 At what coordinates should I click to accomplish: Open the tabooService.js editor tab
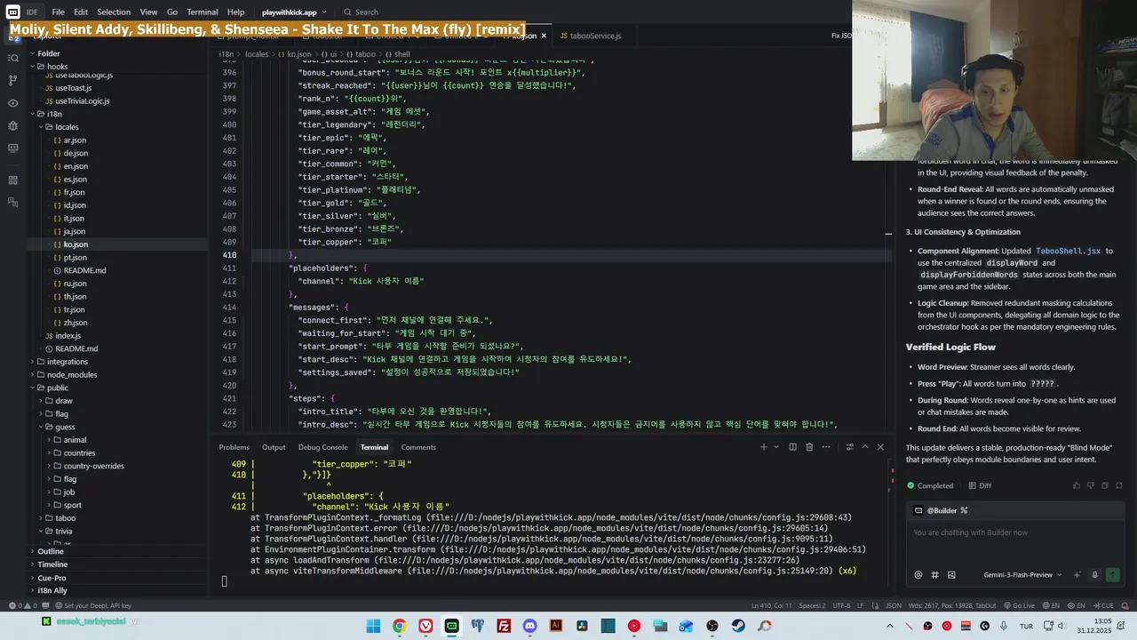pyautogui.click(x=590, y=36)
